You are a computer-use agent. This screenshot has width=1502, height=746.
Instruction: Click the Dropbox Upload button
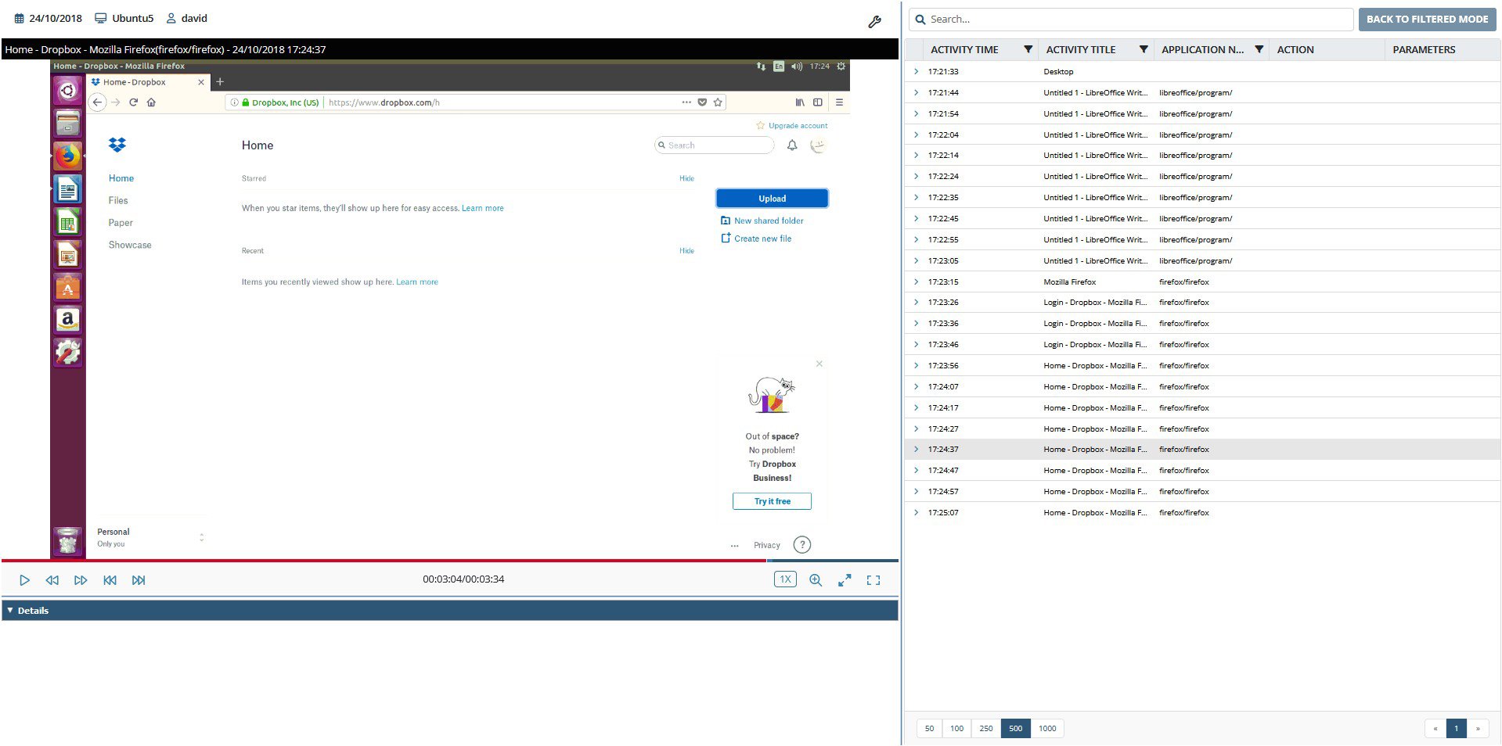coord(772,199)
